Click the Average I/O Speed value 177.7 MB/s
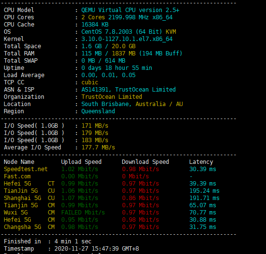Viewport: 266px width, 254px height. coord(98,147)
